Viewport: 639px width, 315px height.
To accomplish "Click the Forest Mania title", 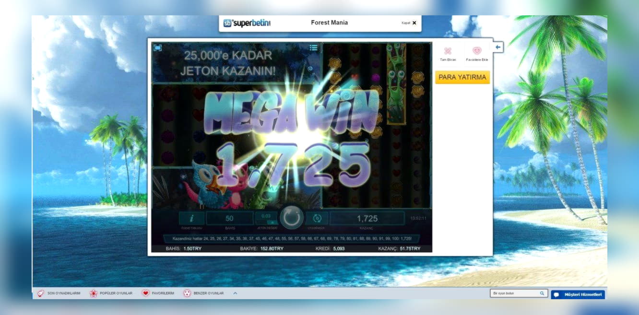I will pos(330,23).
